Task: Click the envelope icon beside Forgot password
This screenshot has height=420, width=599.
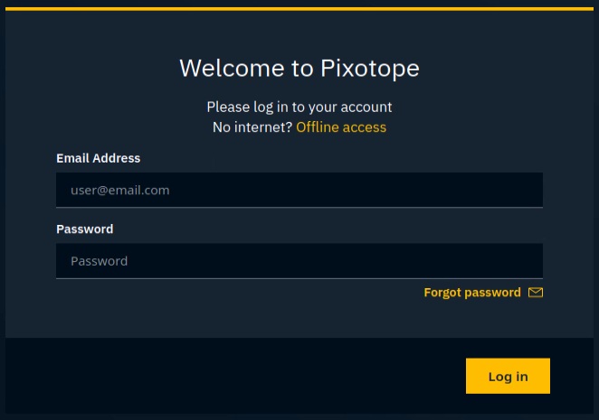Action: (x=536, y=293)
